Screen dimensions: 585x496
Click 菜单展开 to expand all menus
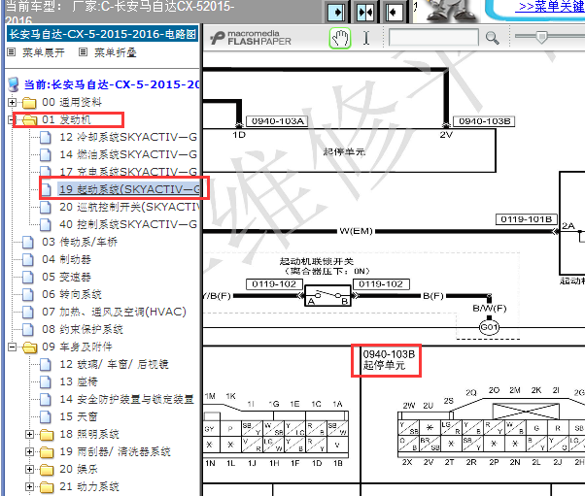44,52
